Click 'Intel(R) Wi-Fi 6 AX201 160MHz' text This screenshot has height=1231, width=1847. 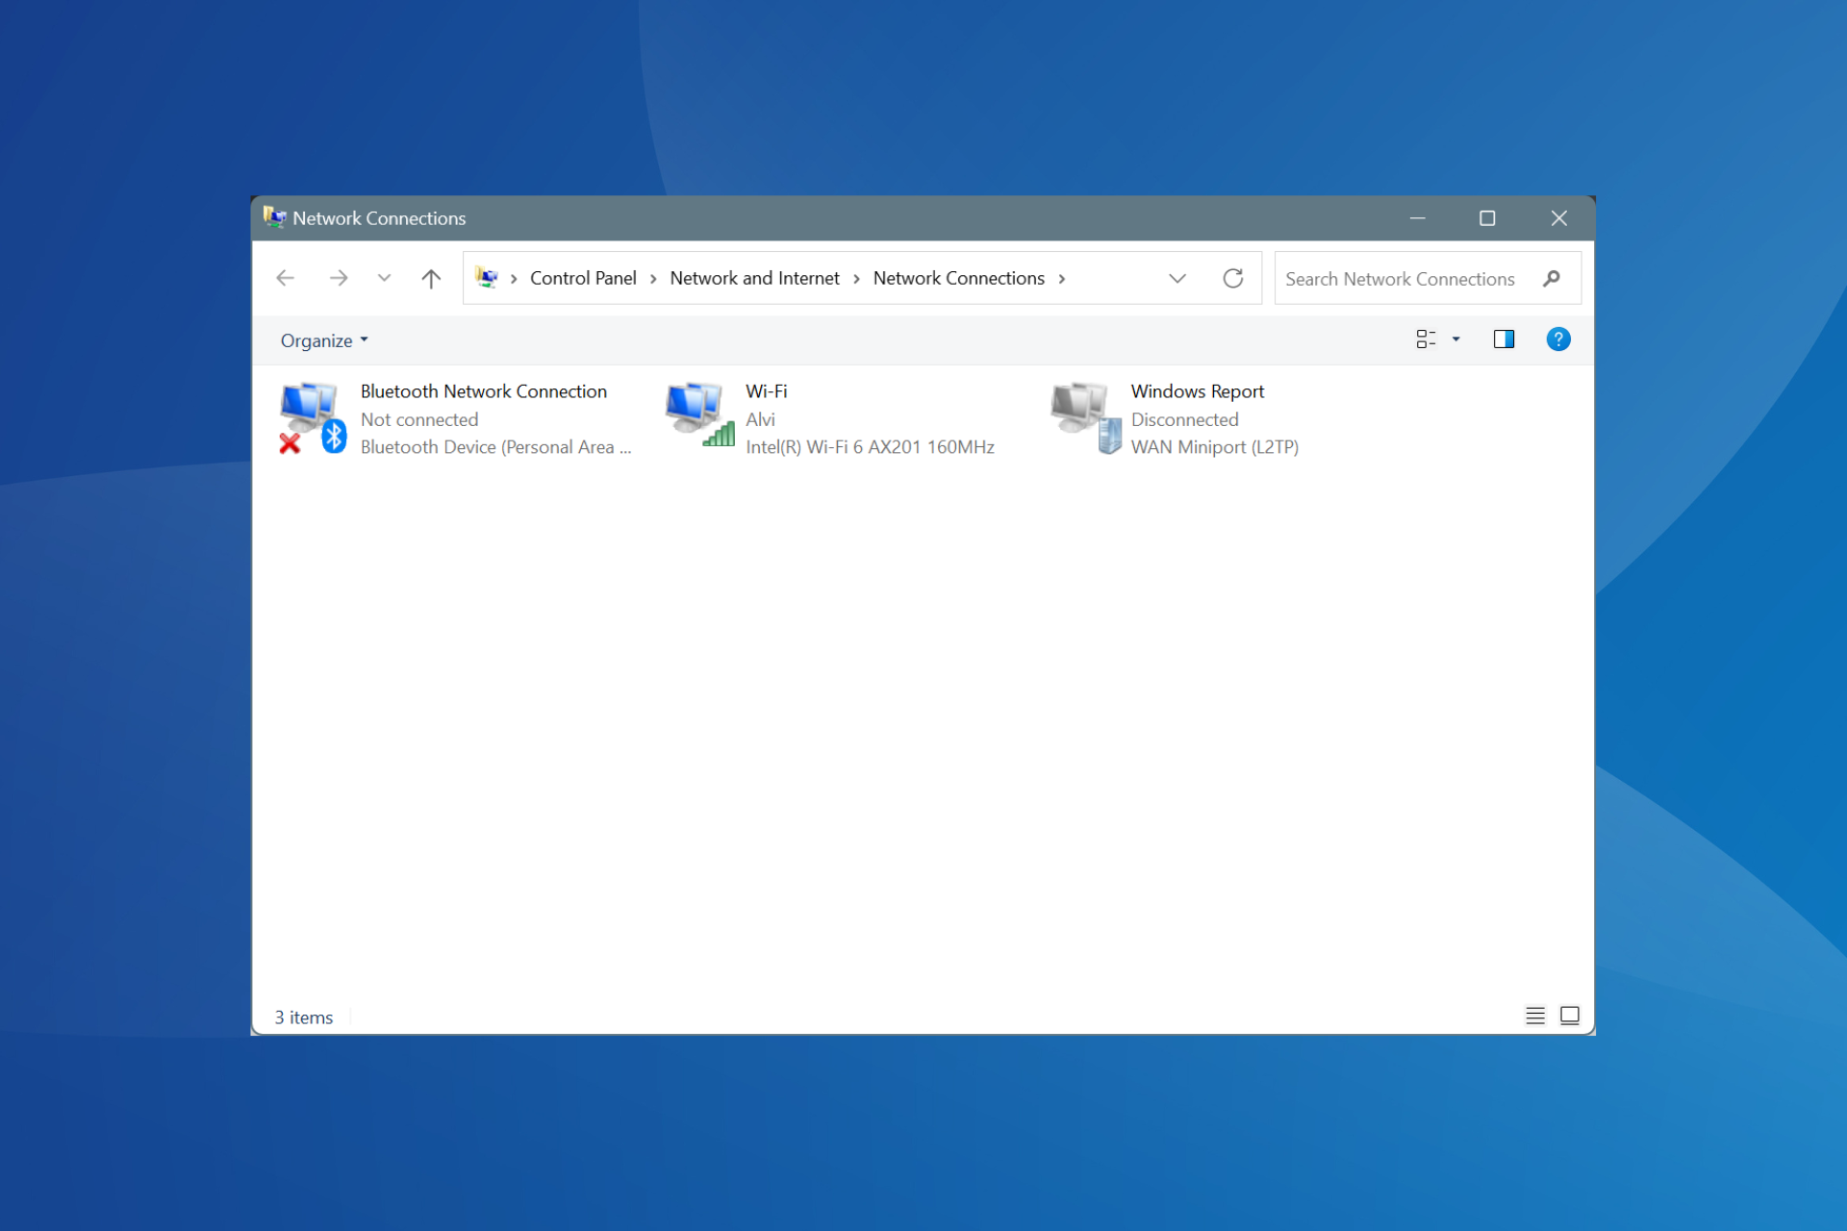click(x=870, y=447)
